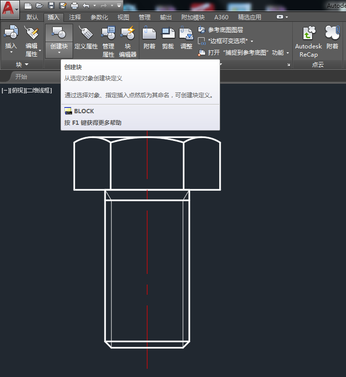This screenshot has height=377, width=346.
Task: Click the Plot printer icon
Action: pyautogui.click(x=75, y=5)
